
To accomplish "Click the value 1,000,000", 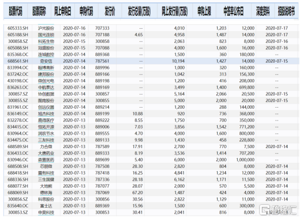I will (245, 160).
